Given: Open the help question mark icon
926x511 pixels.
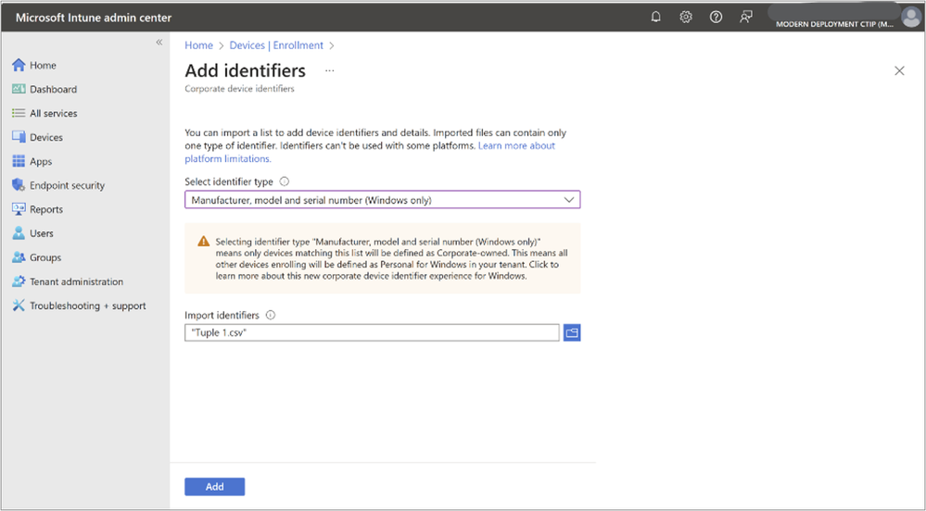Looking at the screenshot, I should click(x=716, y=17).
